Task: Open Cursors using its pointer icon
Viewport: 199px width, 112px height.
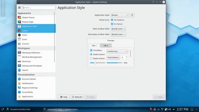Action: [19, 44]
